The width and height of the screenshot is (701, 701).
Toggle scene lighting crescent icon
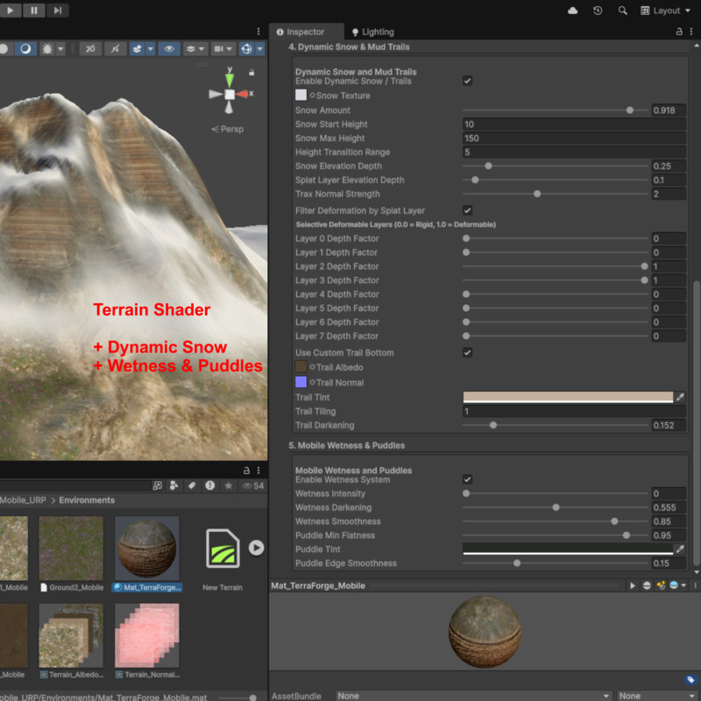[25, 49]
